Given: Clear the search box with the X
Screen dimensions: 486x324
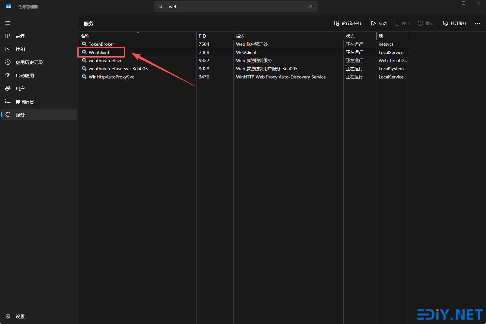Looking at the screenshot, I should click(x=311, y=7).
